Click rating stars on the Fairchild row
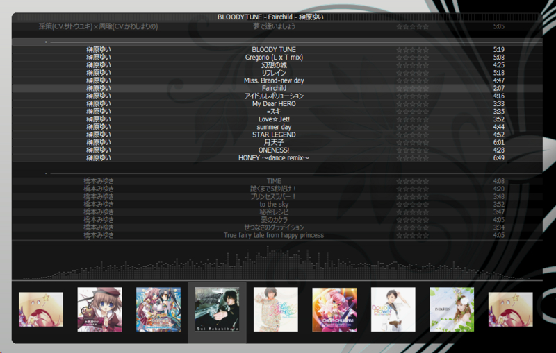 [412, 89]
